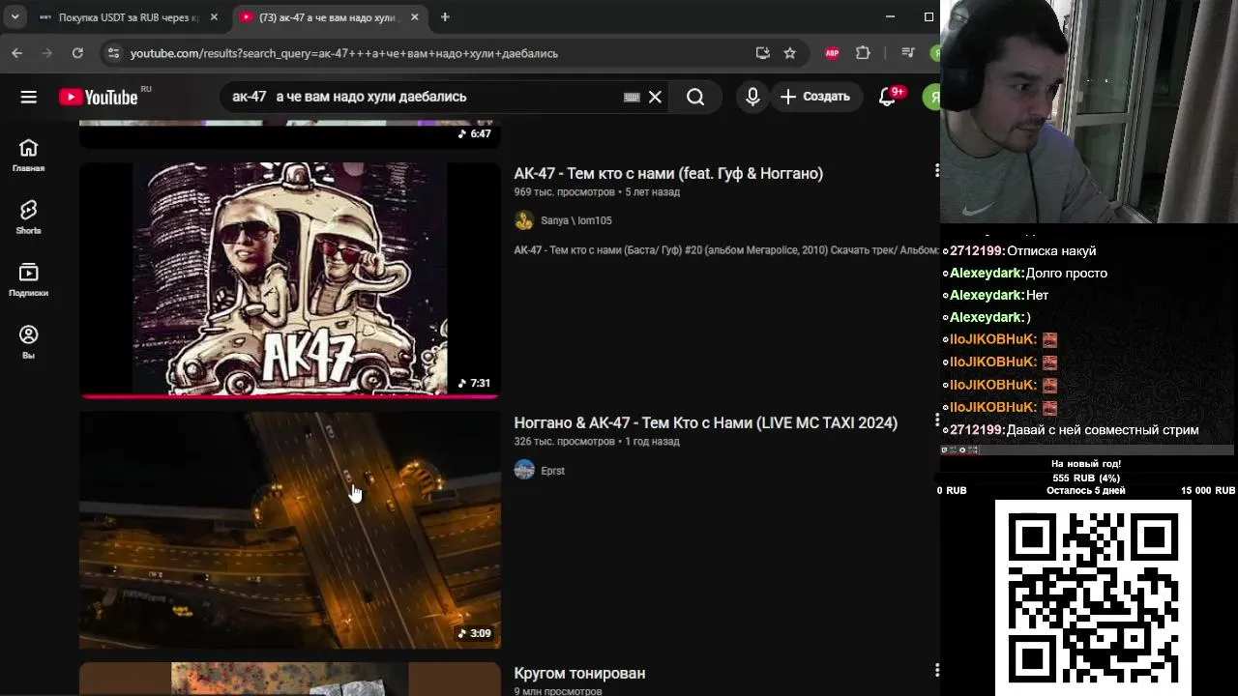Screen dimensions: 1238x696
Task: Open the browser extensions puzzle icon
Action: tap(863, 53)
